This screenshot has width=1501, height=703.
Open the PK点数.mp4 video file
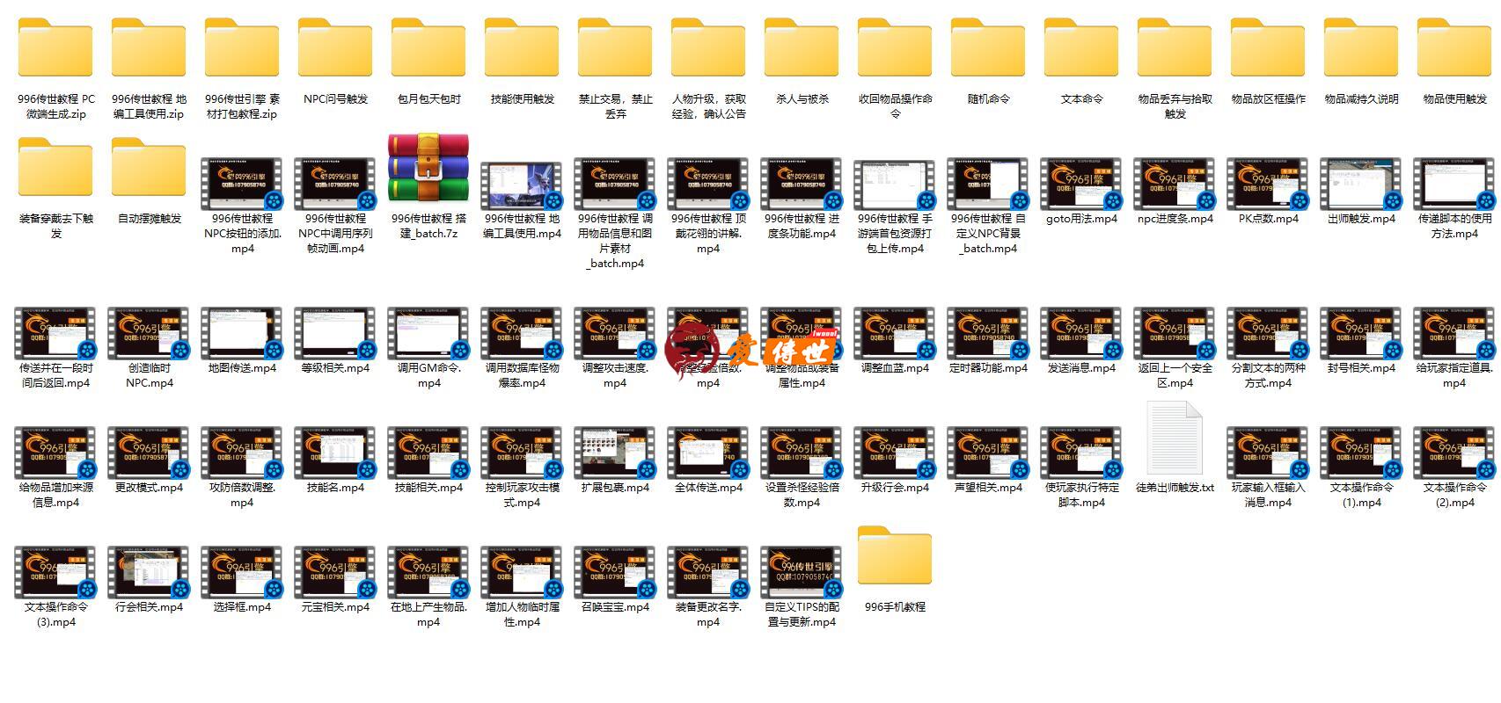(x=1268, y=185)
